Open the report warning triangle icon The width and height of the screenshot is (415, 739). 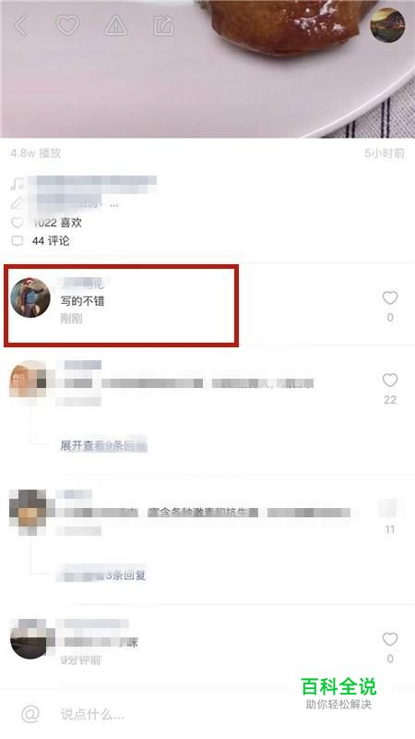click(116, 26)
